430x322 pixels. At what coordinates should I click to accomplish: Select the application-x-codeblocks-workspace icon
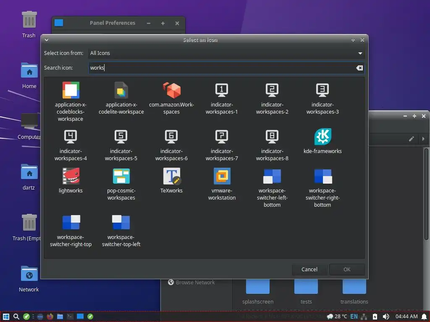(x=71, y=90)
